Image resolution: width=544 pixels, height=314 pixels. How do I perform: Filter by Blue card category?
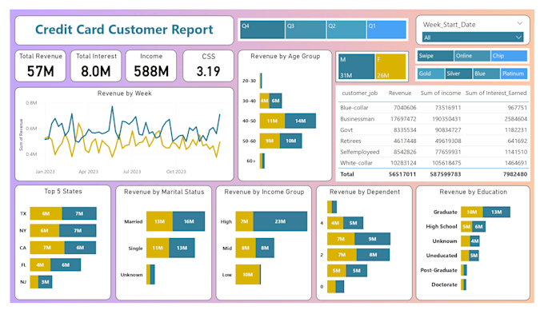(486, 74)
